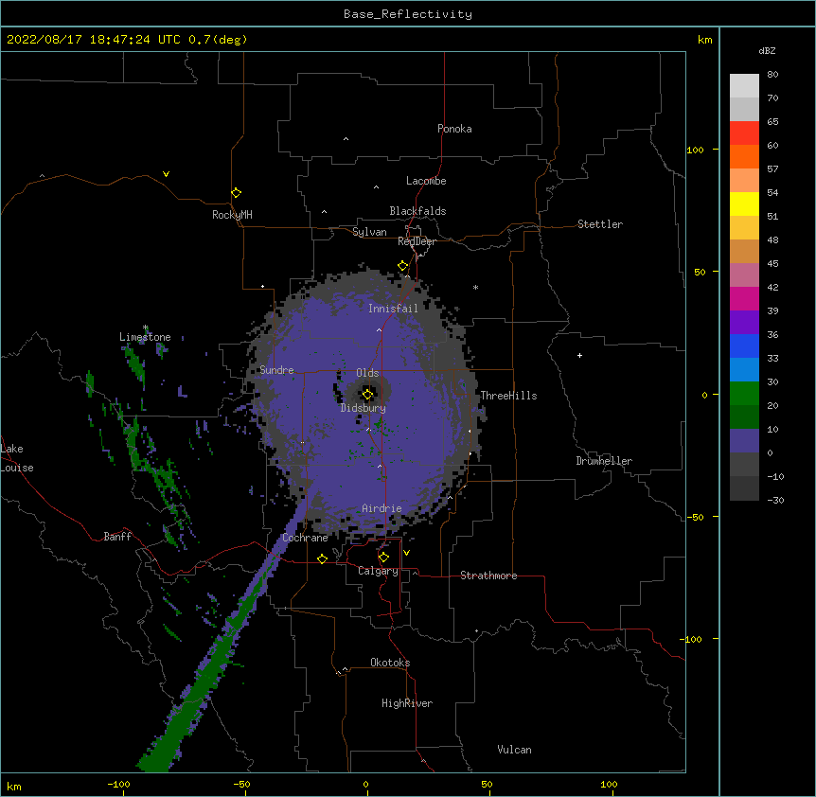The width and height of the screenshot is (816, 797).
Task: Click the yellow diamond marker above Calgary label
Action: tap(383, 558)
